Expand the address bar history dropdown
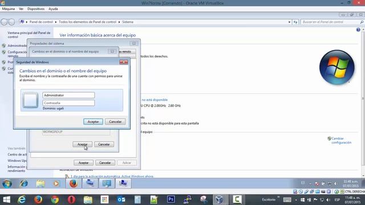 (x=289, y=22)
